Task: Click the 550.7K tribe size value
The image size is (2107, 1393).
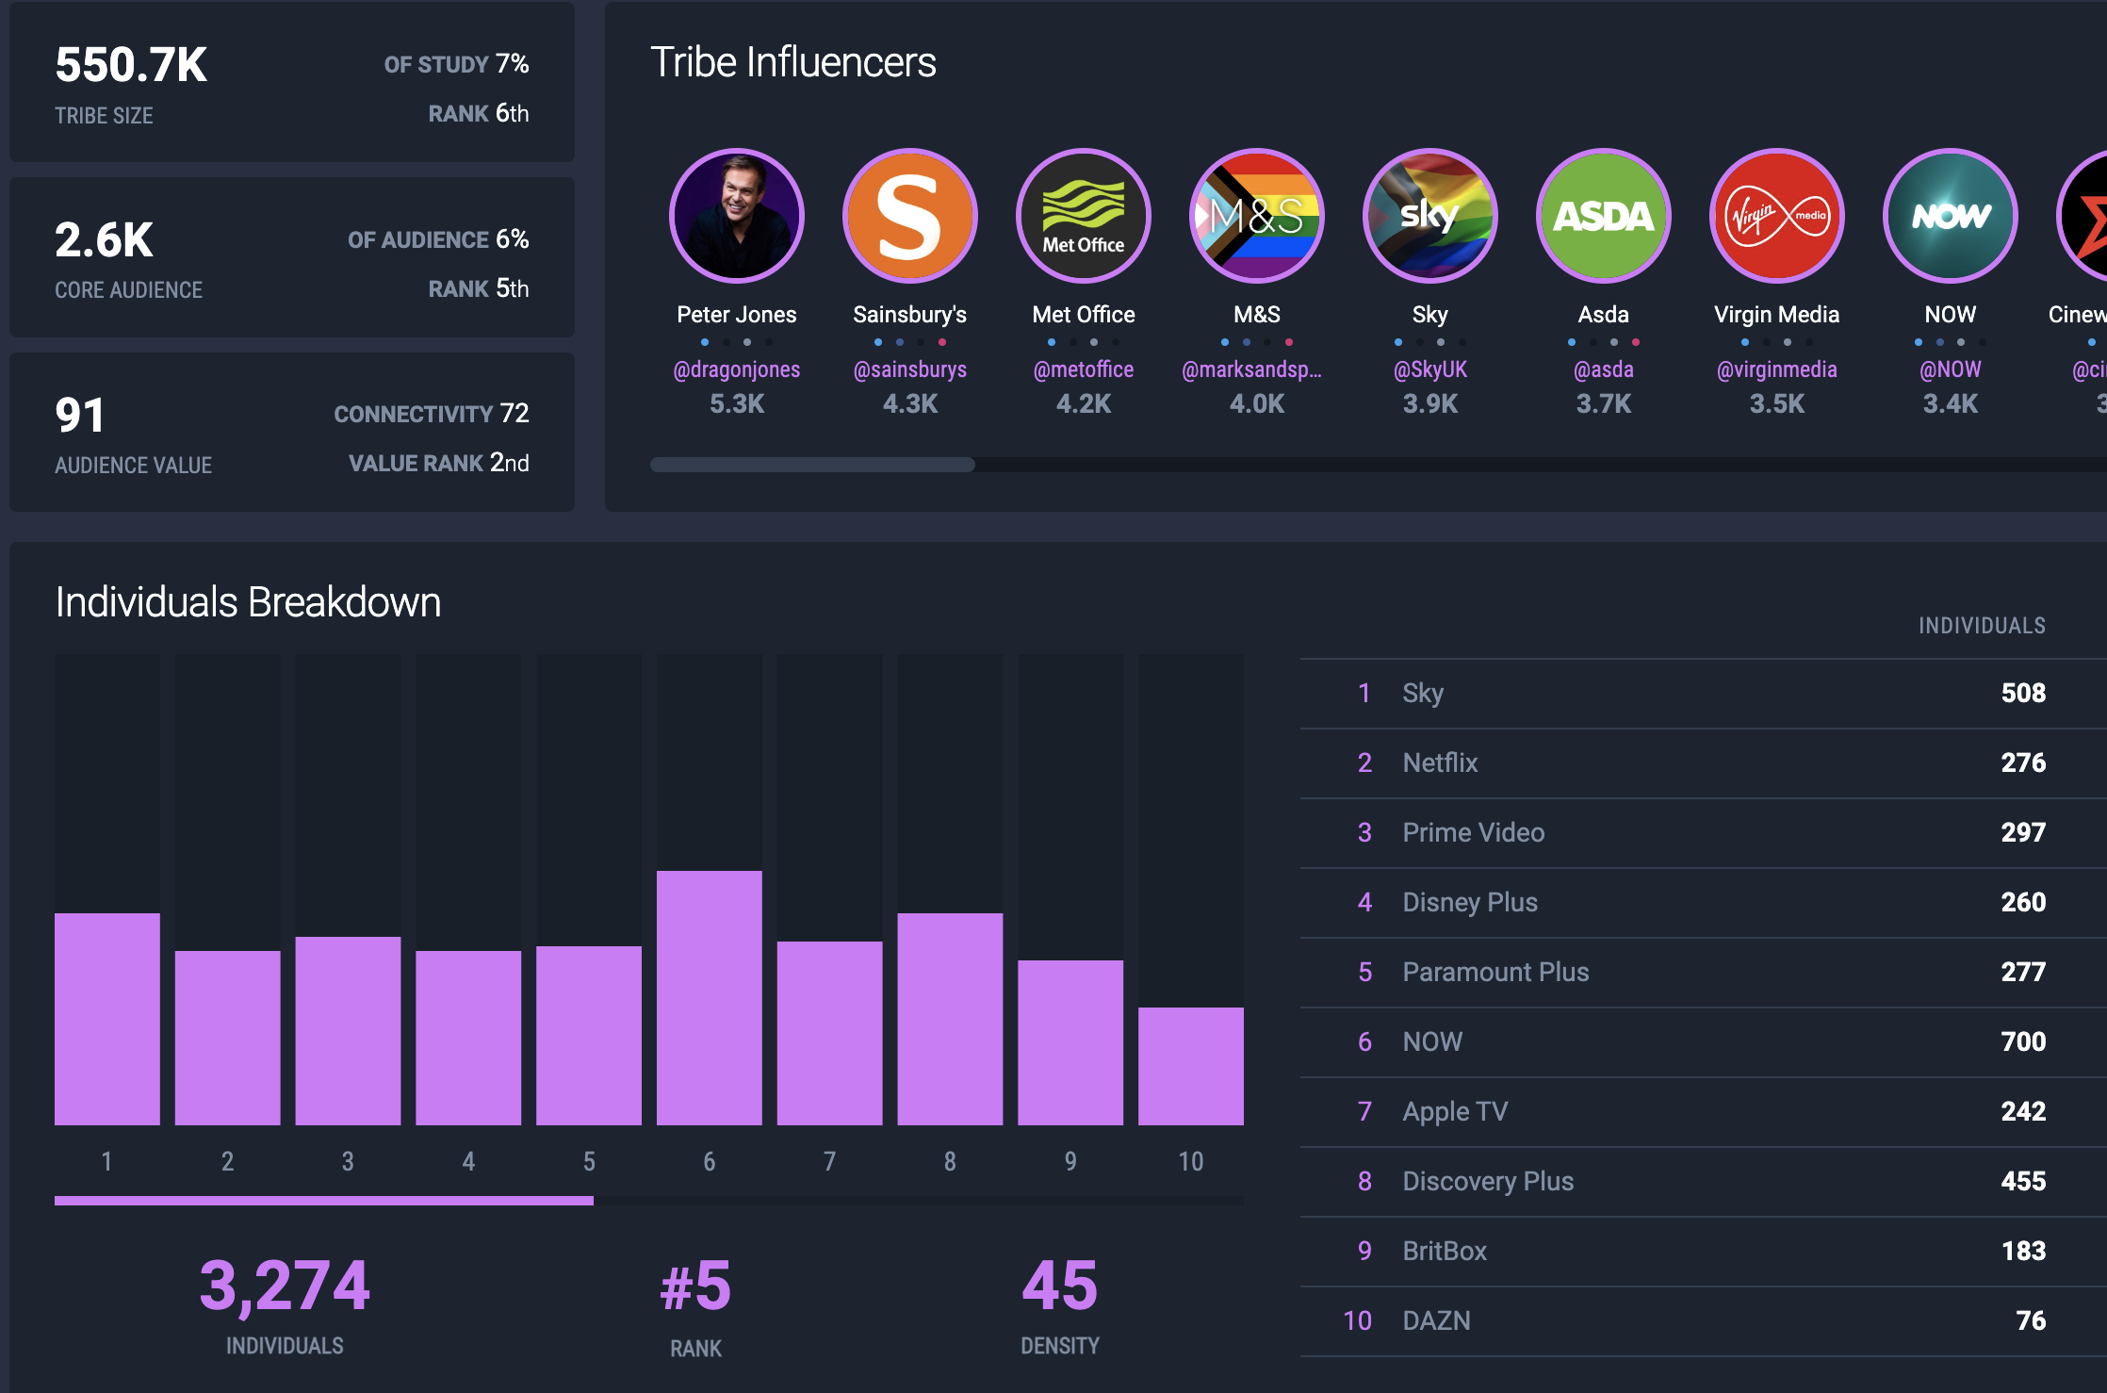Action: coord(131,65)
